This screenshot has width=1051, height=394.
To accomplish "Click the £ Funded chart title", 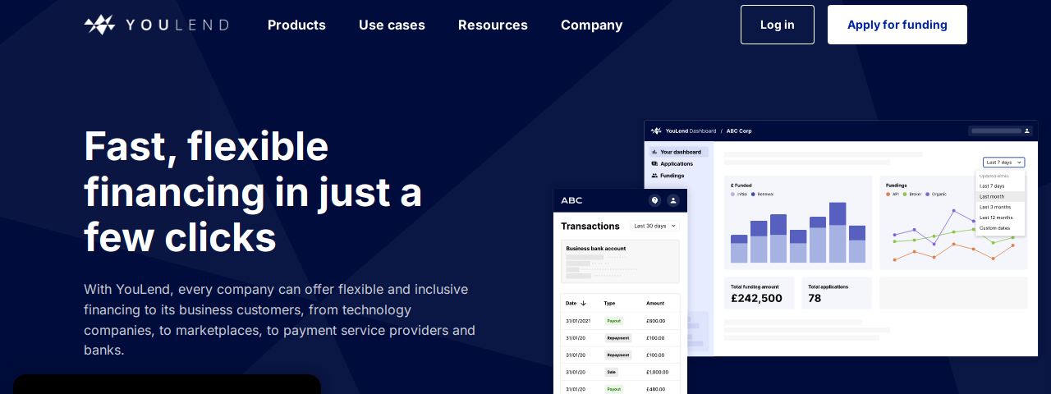I will (x=741, y=186).
